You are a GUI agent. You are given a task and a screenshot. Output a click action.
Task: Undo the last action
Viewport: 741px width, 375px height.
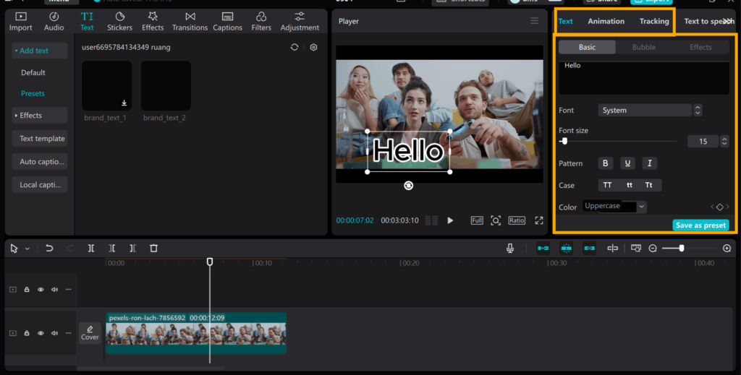tap(49, 248)
